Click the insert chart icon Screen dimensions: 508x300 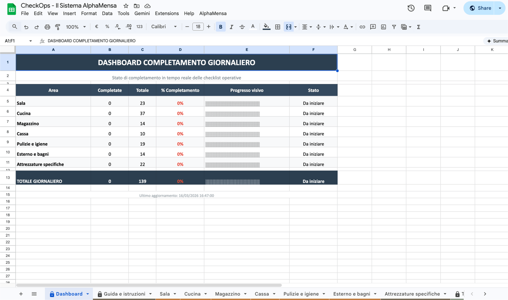(383, 27)
